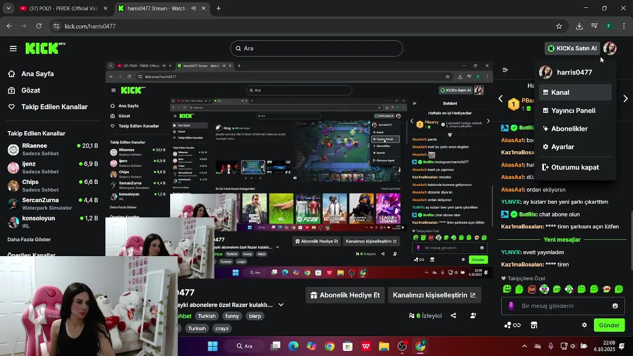Screen dimensions: 633x356
Task: Open a new browser tab
Action: click(219, 8)
